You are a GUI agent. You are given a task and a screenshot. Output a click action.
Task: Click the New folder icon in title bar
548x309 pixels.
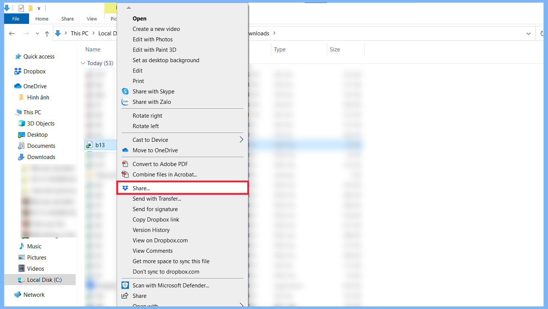(31, 8)
